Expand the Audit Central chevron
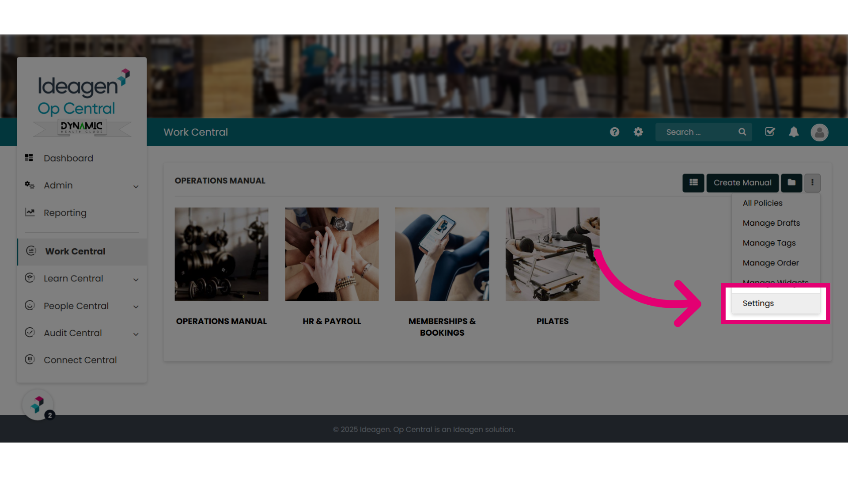The image size is (848, 477). tap(136, 334)
